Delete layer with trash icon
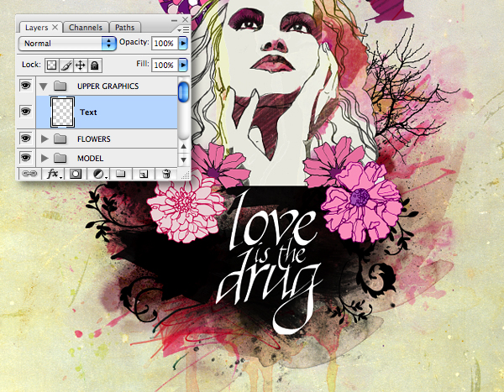 click(166, 174)
